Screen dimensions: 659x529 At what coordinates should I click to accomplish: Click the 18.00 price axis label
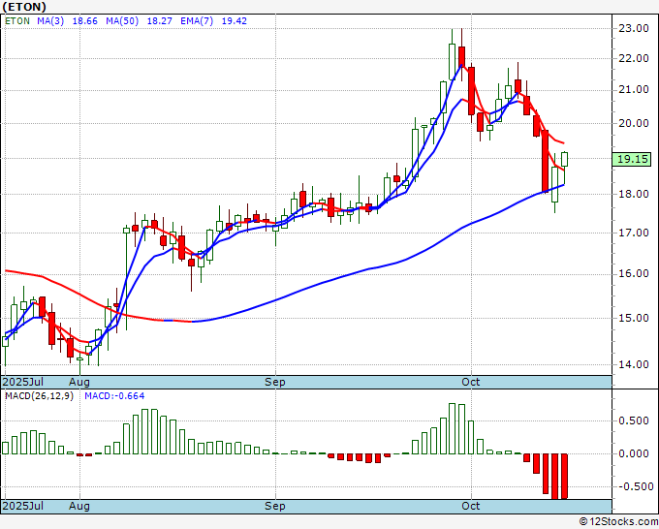[634, 194]
